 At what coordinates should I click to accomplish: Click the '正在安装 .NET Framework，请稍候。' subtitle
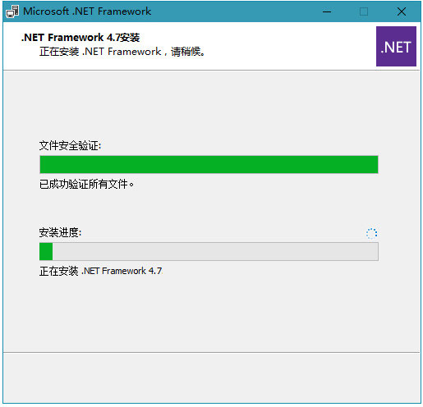click(x=122, y=52)
